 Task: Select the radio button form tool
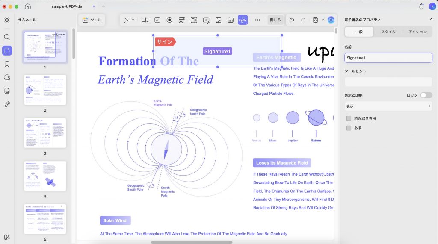[169, 20]
